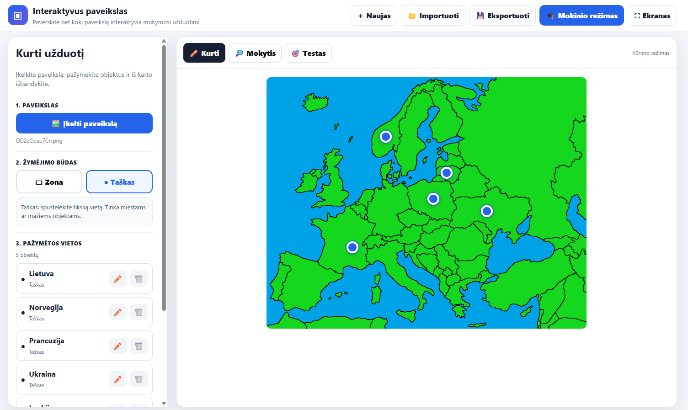This screenshot has width=688, height=410.
Task: Click the file name OD2aOeae7Cn.png
Action: pos(39,141)
